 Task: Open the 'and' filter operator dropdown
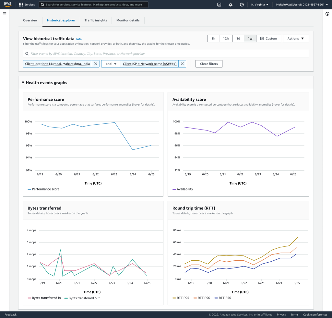(x=111, y=64)
